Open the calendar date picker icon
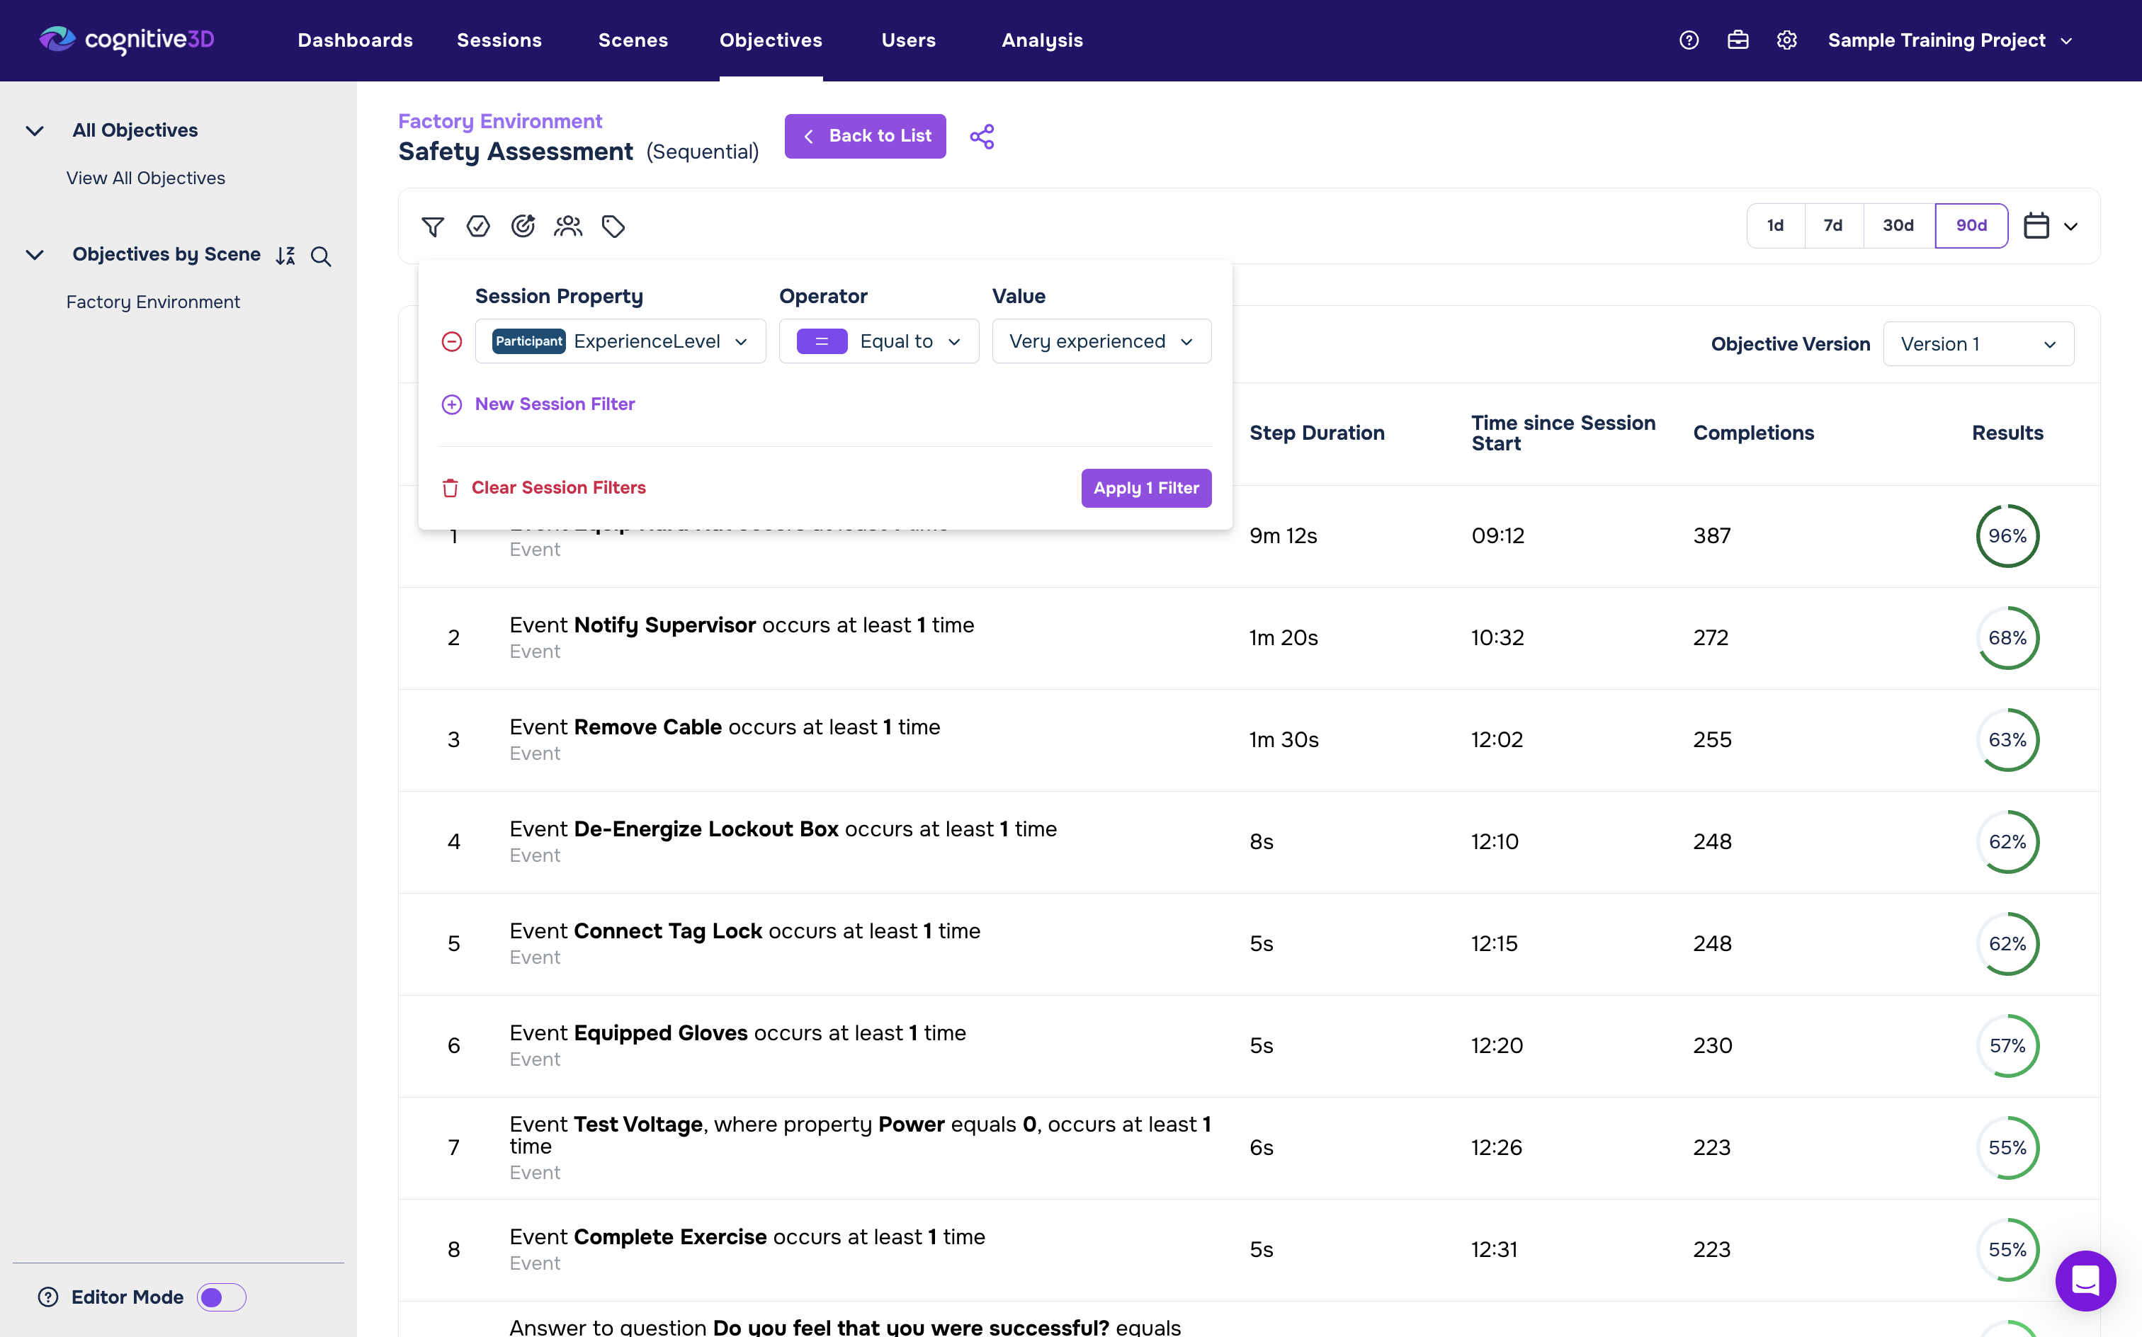Screen dimensions: 2142x1337 click(x=2036, y=225)
